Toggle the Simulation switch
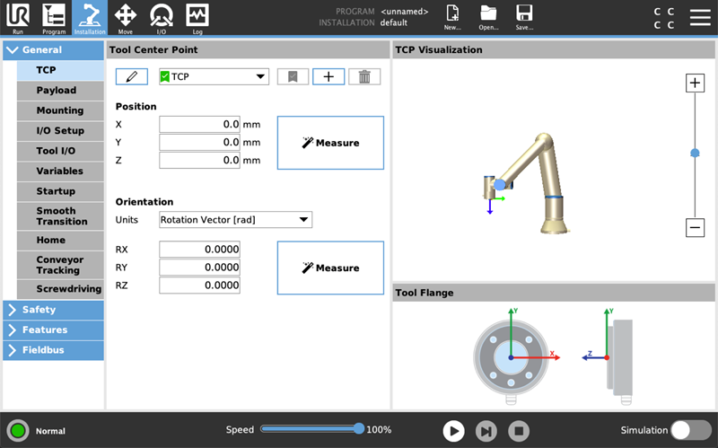The image size is (718, 448). point(691,430)
